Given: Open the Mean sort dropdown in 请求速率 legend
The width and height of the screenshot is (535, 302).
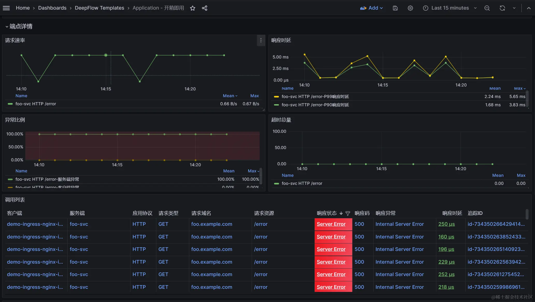Looking at the screenshot, I should pyautogui.click(x=230, y=96).
